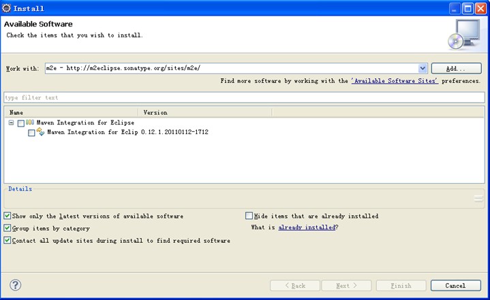Click the Details pane resize handle
Image resolution: width=490 pixels, height=300 pixels.
[x=478, y=199]
